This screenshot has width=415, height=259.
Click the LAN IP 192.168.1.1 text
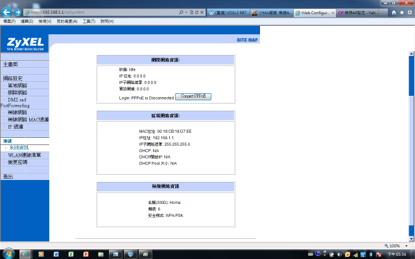163,138
